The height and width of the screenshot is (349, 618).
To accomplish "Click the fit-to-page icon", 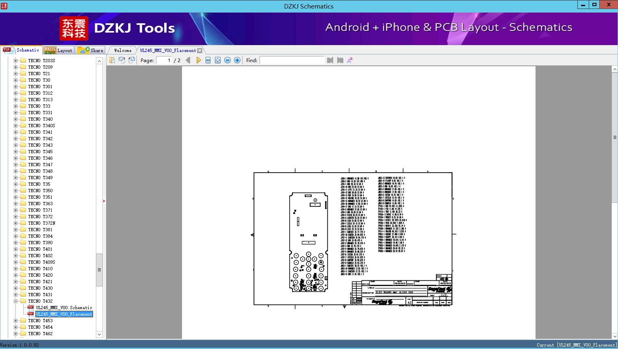I will (x=218, y=60).
